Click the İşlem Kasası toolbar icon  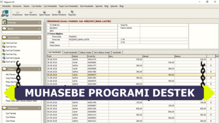tap(44, 13)
